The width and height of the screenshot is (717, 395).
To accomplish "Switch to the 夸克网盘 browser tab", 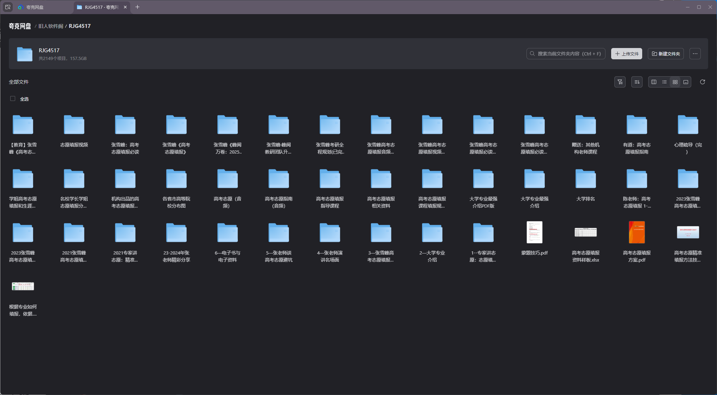I will (x=35, y=7).
